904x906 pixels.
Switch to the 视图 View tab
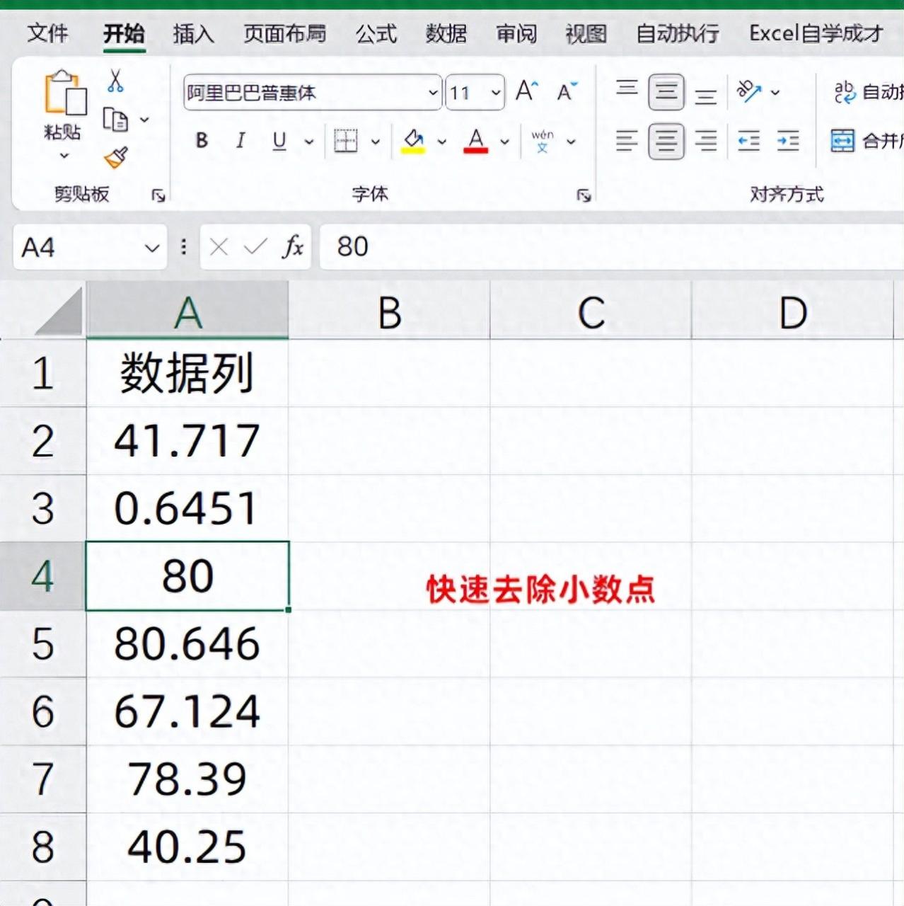[586, 33]
